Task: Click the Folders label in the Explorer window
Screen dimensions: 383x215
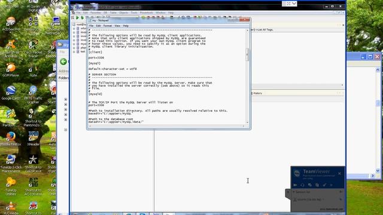Action: (x=63, y=78)
